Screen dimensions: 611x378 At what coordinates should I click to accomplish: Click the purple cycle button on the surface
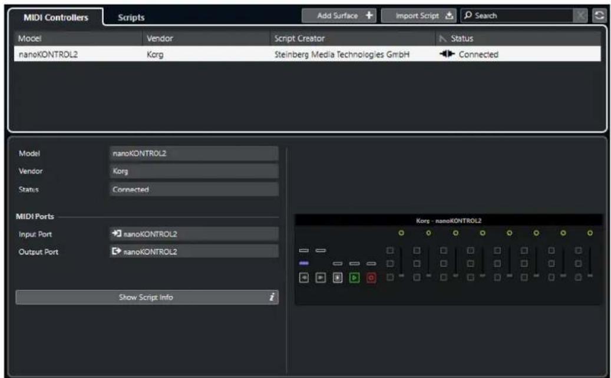pyautogui.click(x=304, y=264)
